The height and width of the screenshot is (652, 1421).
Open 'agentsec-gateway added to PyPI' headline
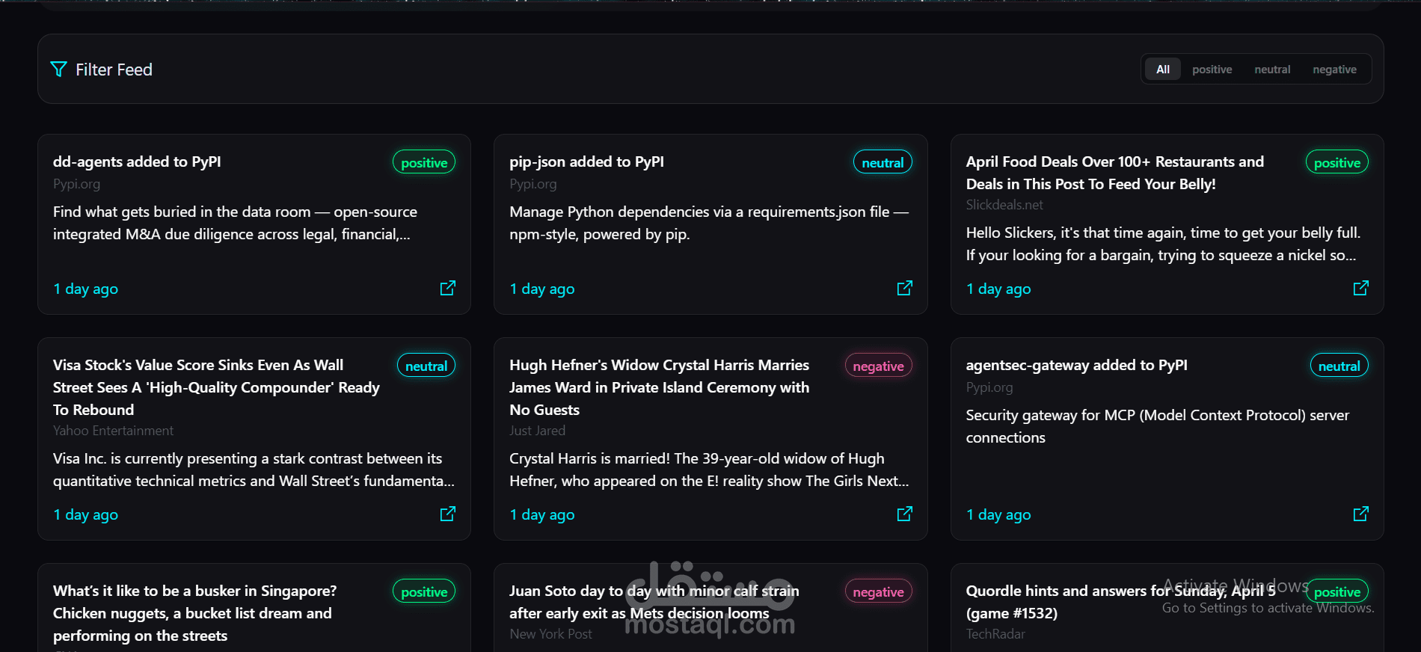[1076, 365]
